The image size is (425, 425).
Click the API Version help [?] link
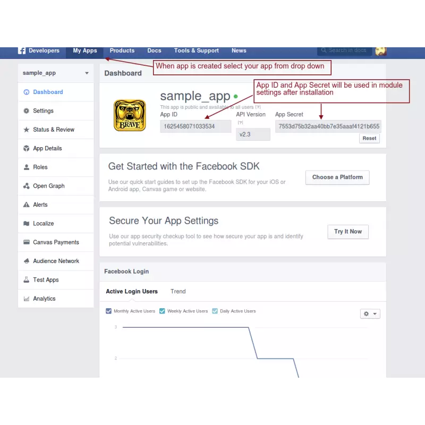pos(241,123)
